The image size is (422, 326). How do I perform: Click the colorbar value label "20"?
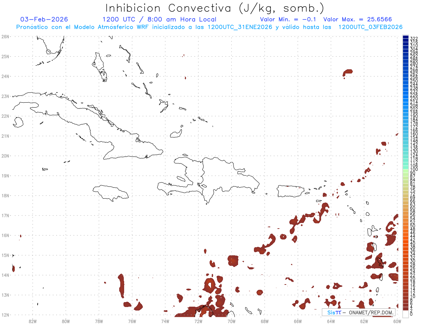click(x=413, y=279)
